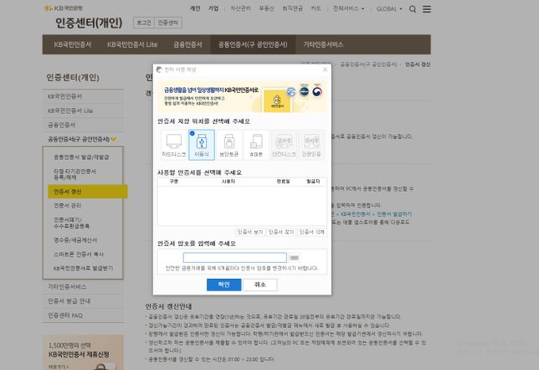Screen dimensions: 539x370
Task: Open 인증서 관리 in the sidebar
Action: (x=69, y=204)
